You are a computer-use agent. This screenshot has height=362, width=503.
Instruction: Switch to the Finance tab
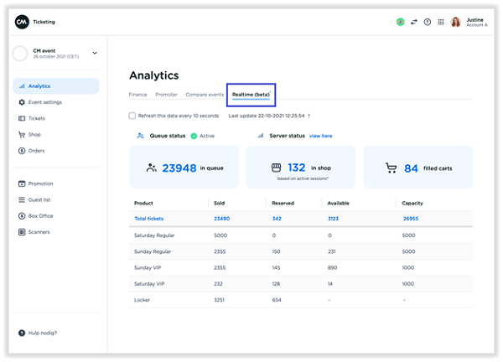137,95
